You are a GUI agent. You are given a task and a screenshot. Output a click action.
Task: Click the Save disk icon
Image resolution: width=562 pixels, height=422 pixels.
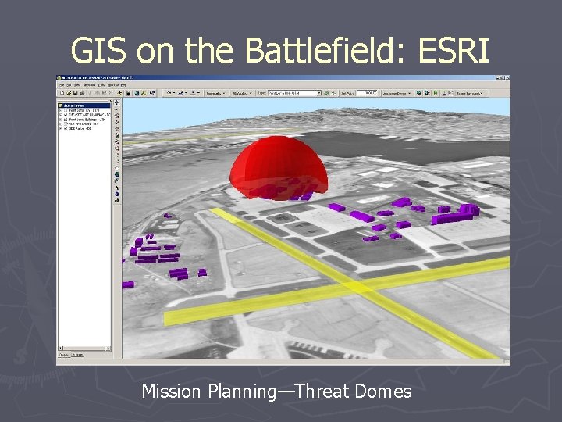tap(75, 93)
